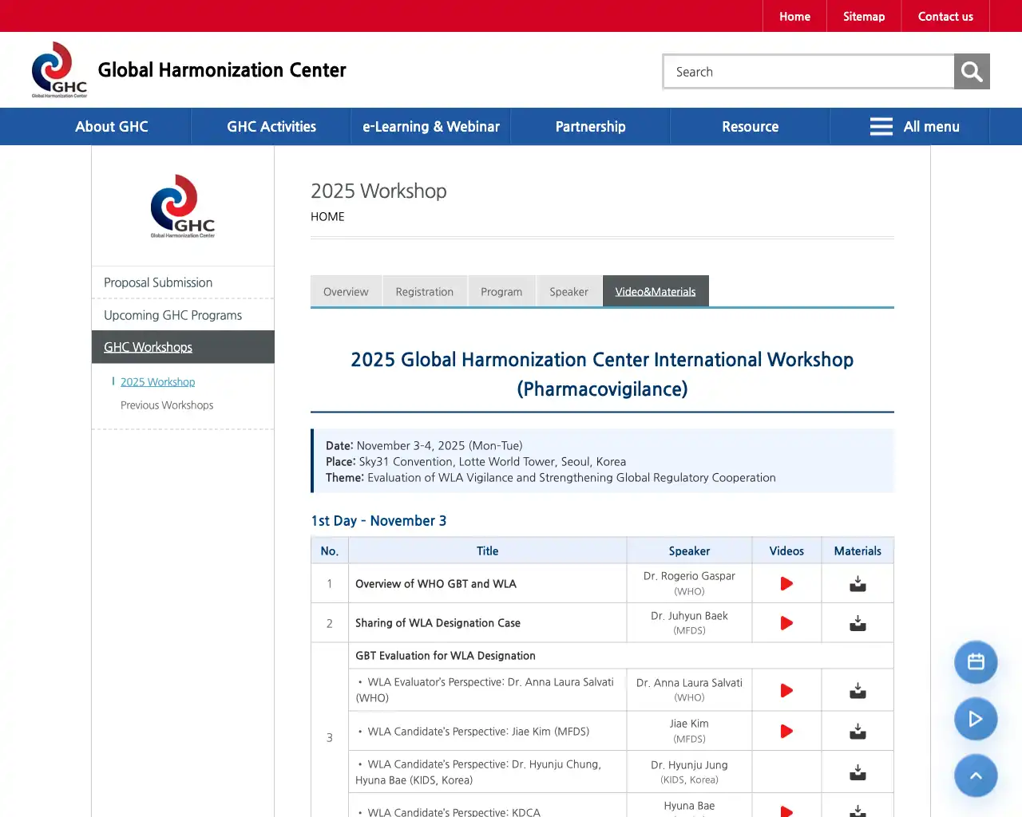Open the Partnership menu item
Viewport: 1022px width, 817px height.
(x=590, y=126)
